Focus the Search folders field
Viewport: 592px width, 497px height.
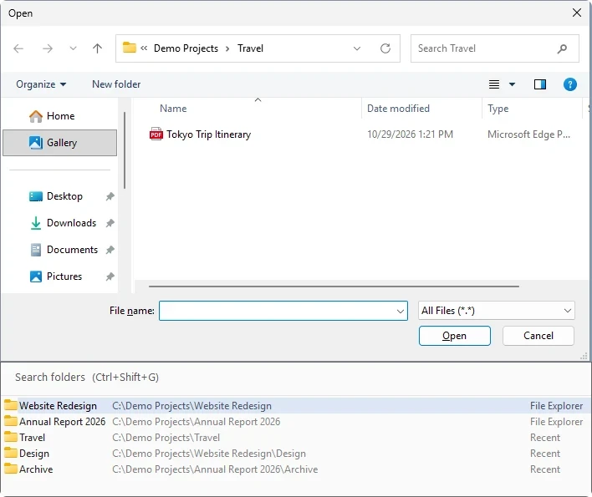pyautogui.click(x=296, y=377)
